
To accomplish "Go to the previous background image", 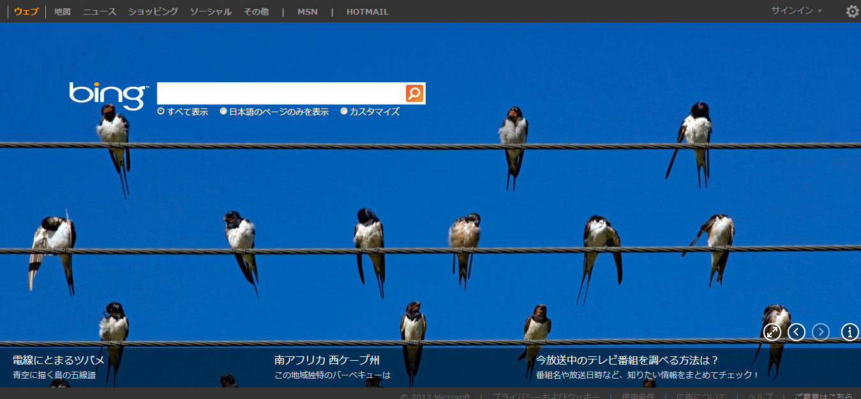I will (797, 332).
